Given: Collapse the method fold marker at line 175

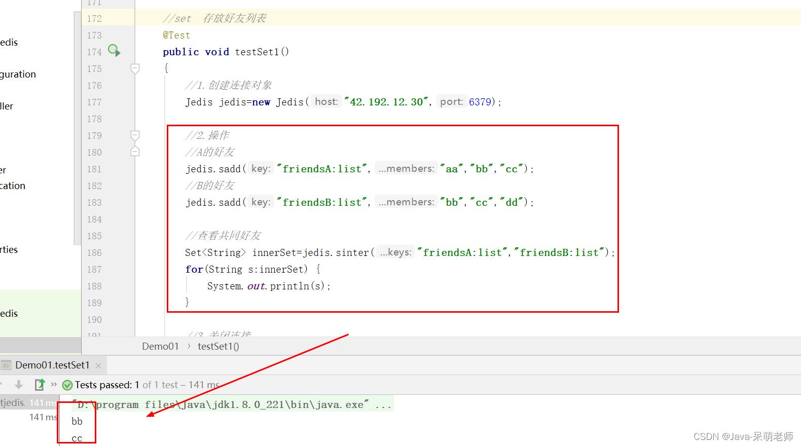Looking at the screenshot, I should (x=135, y=68).
